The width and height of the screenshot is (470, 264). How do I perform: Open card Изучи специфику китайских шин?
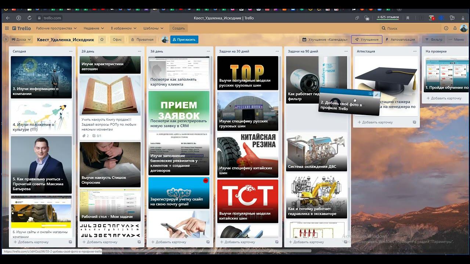click(248, 155)
